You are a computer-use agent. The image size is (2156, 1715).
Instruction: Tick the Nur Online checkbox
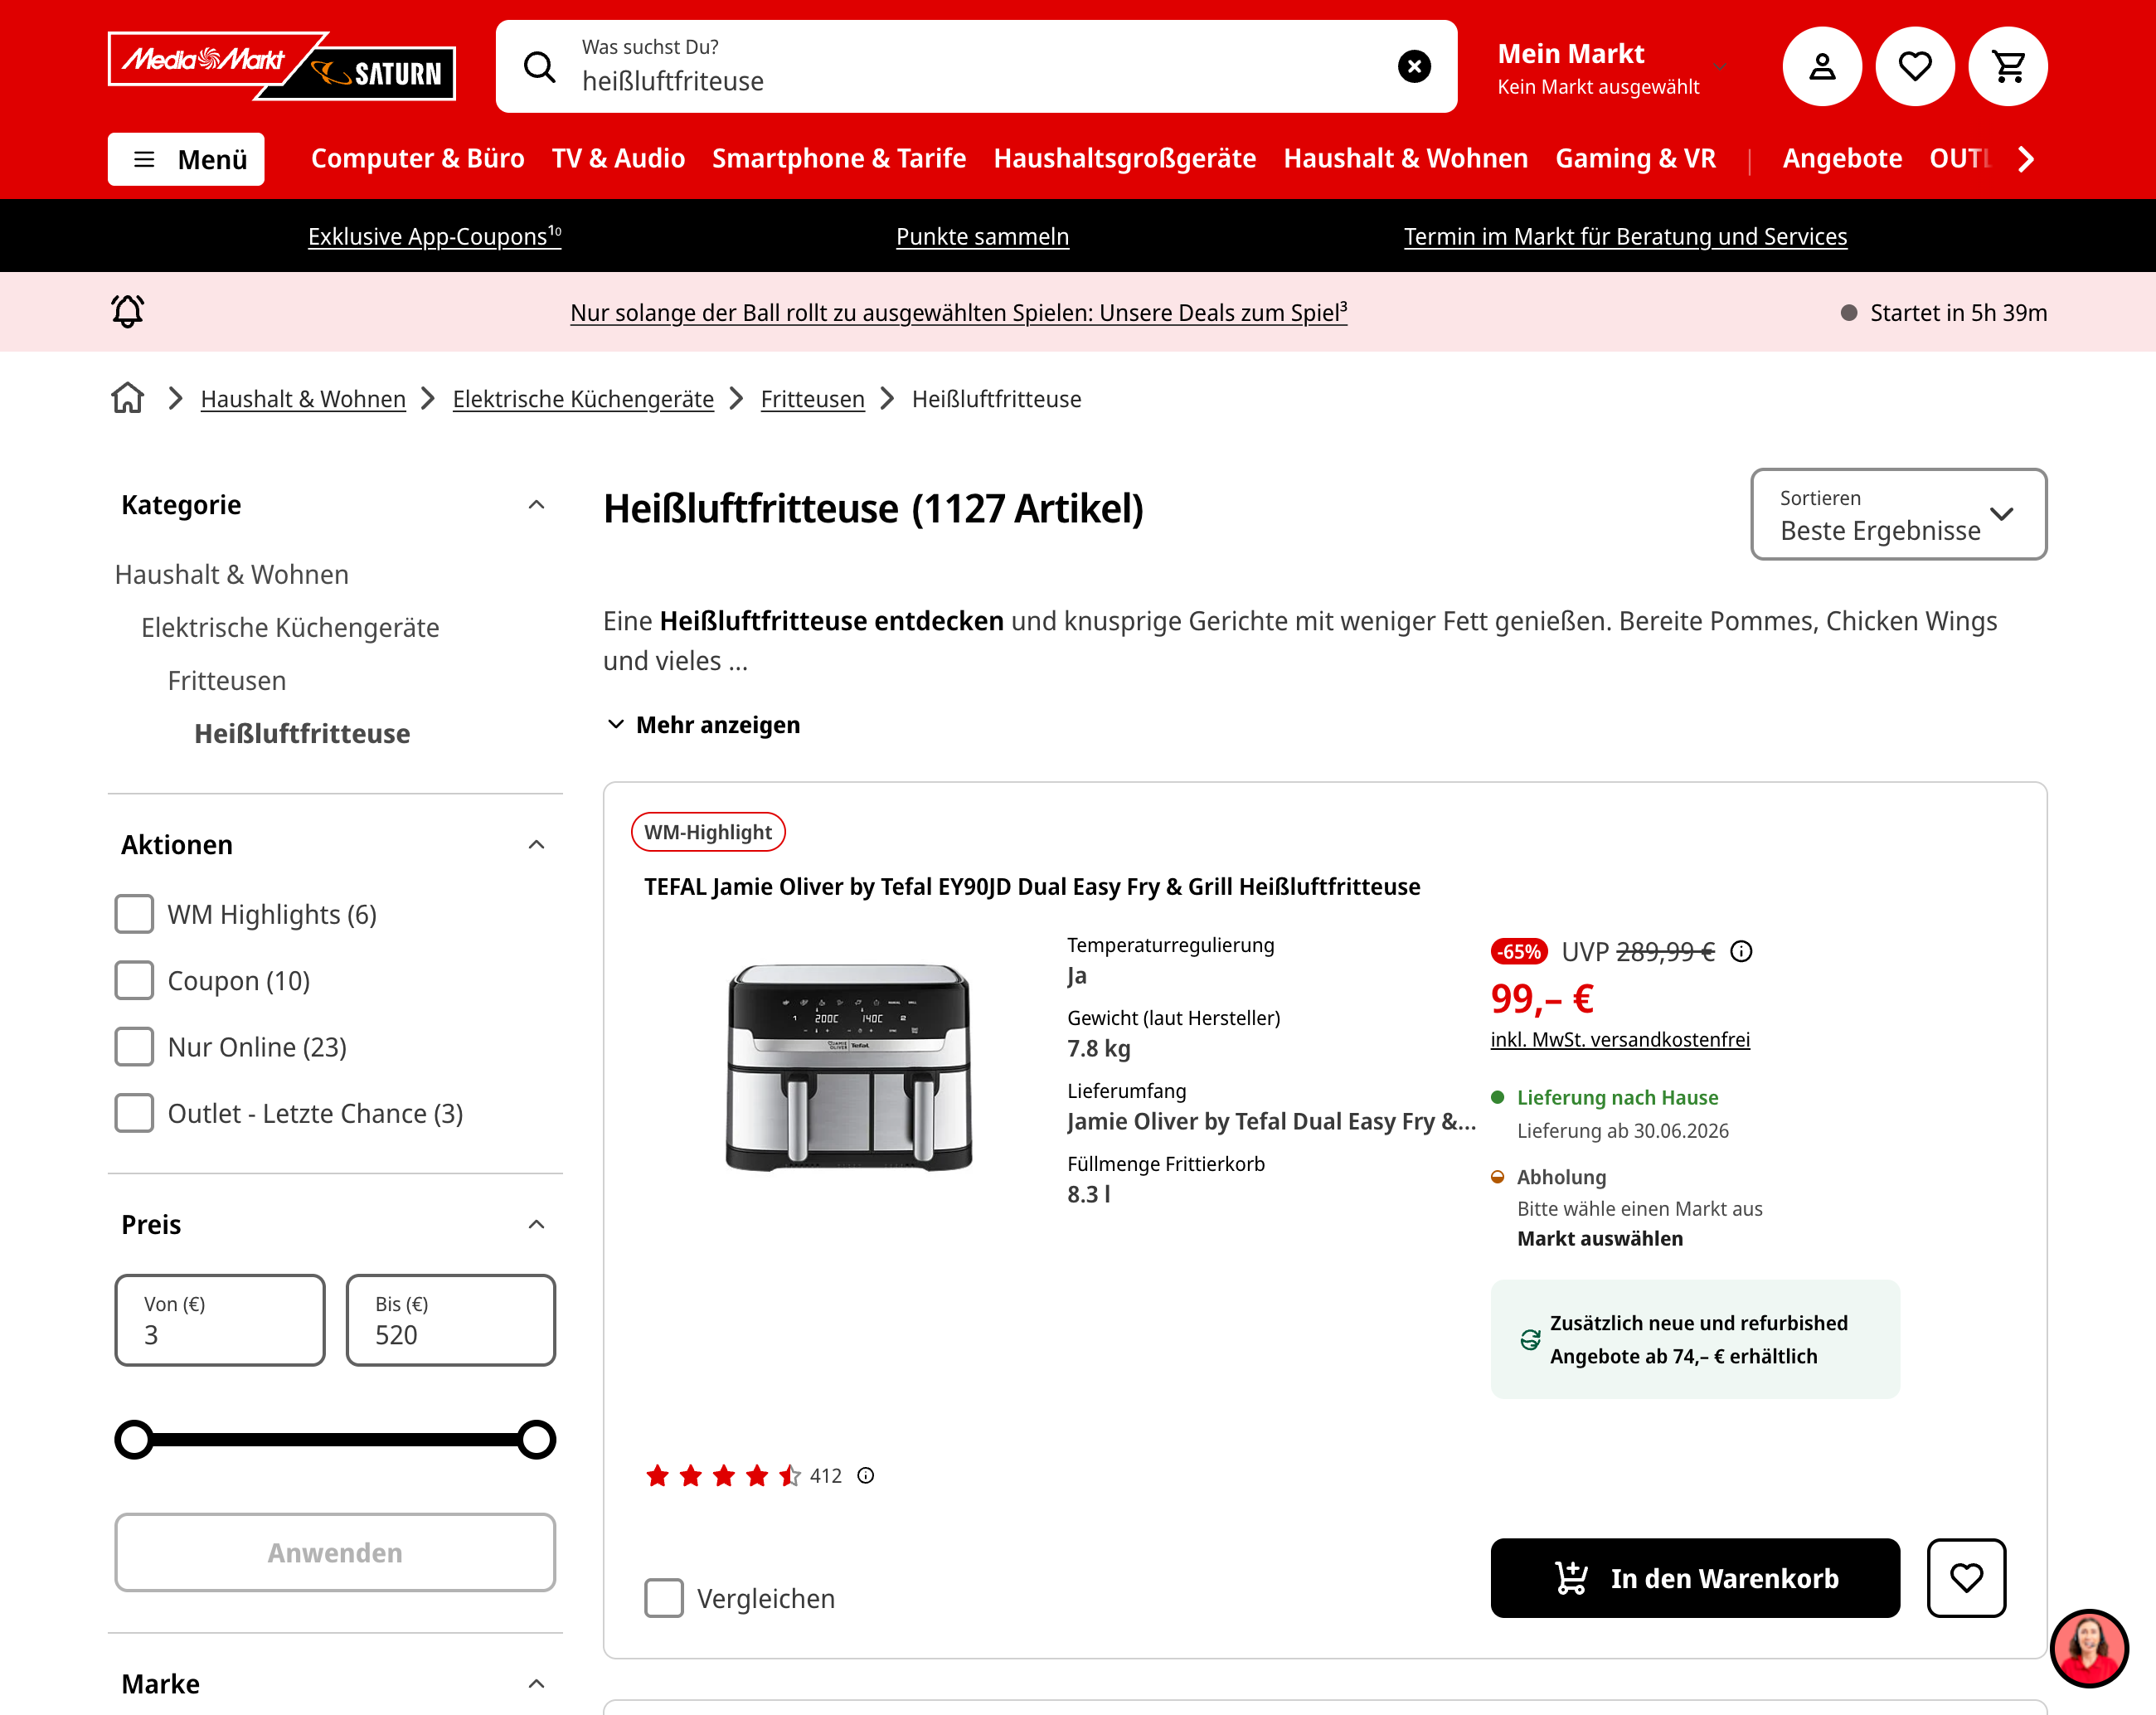[134, 1047]
